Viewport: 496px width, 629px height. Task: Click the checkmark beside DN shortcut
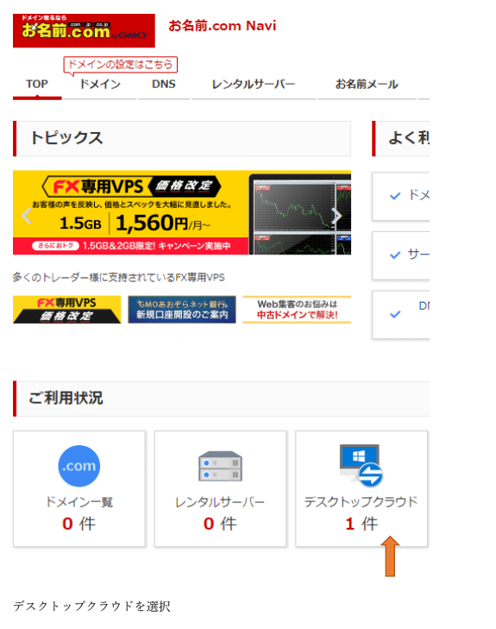pyautogui.click(x=395, y=314)
